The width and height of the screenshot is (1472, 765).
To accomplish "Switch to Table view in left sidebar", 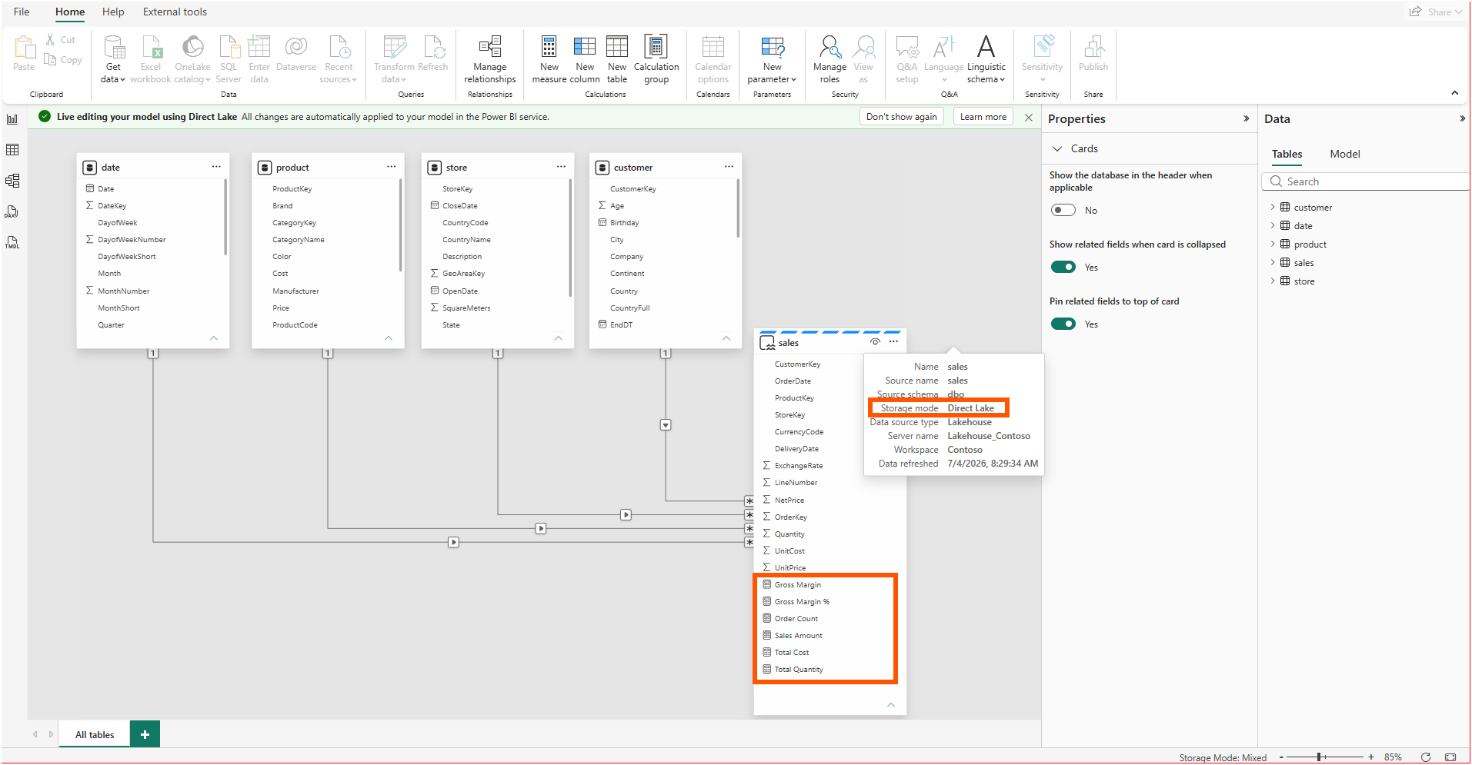I will click(x=12, y=150).
